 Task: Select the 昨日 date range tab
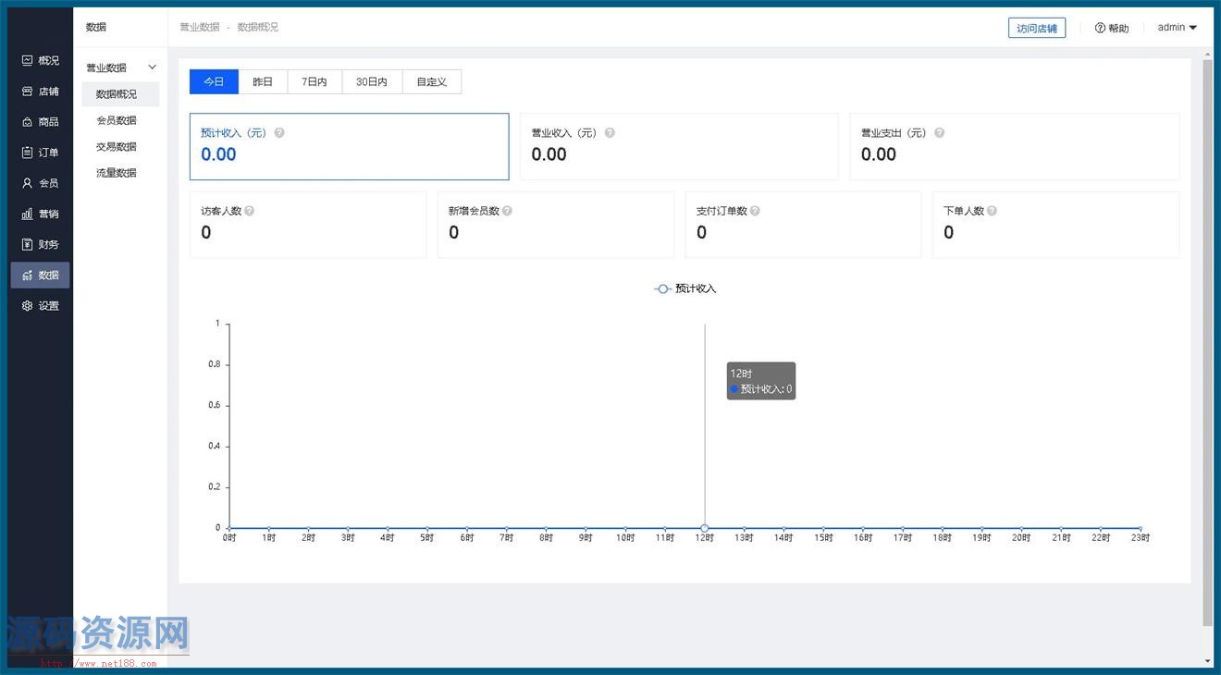(x=263, y=81)
